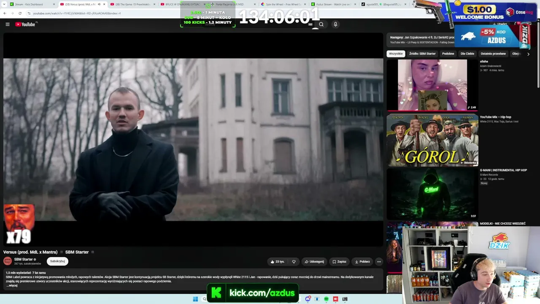Open the Windows Start menu
The height and width of the screenshot is (304, 540).
click(195, 299)
